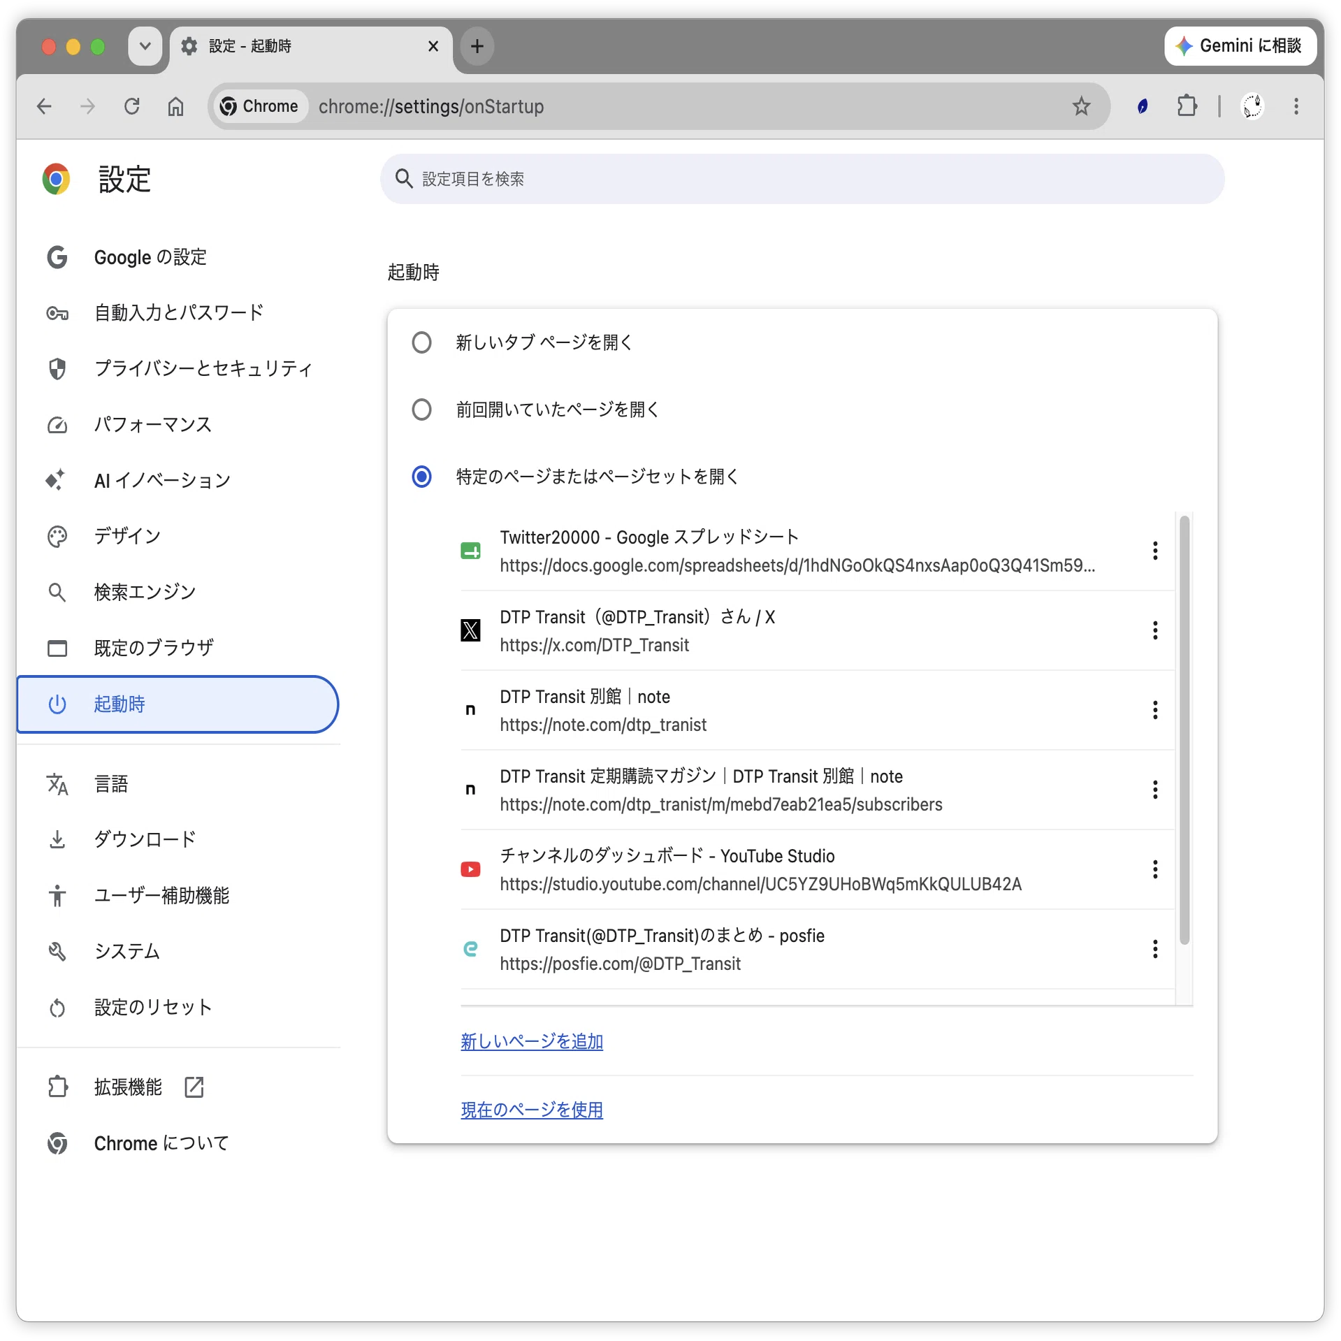Image resolution: width=1341 pixels, height=1341 pixels.
Task: Open AI イノベーション section
Action: (178, 480)
